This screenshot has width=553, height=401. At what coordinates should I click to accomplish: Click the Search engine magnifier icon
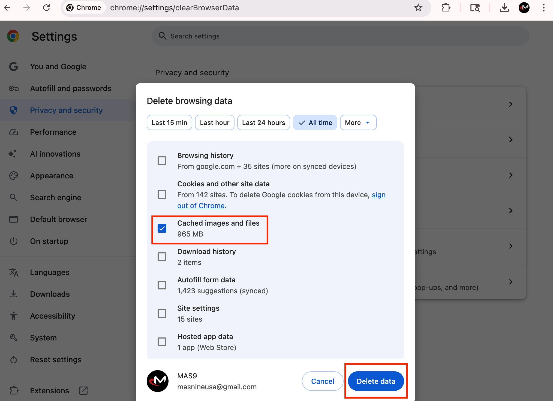click(x=14, y=197)
